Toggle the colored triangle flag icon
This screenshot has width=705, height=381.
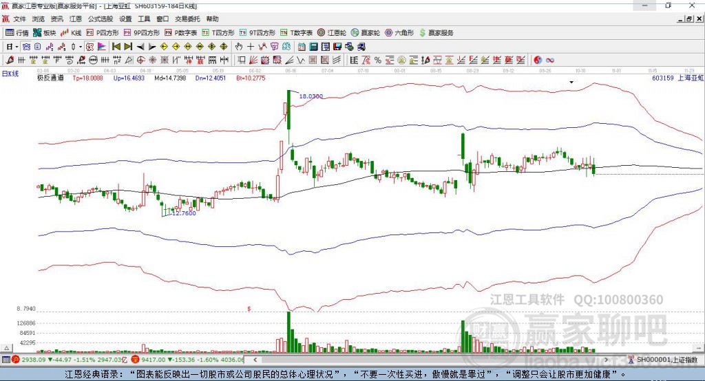click(102, 47)
